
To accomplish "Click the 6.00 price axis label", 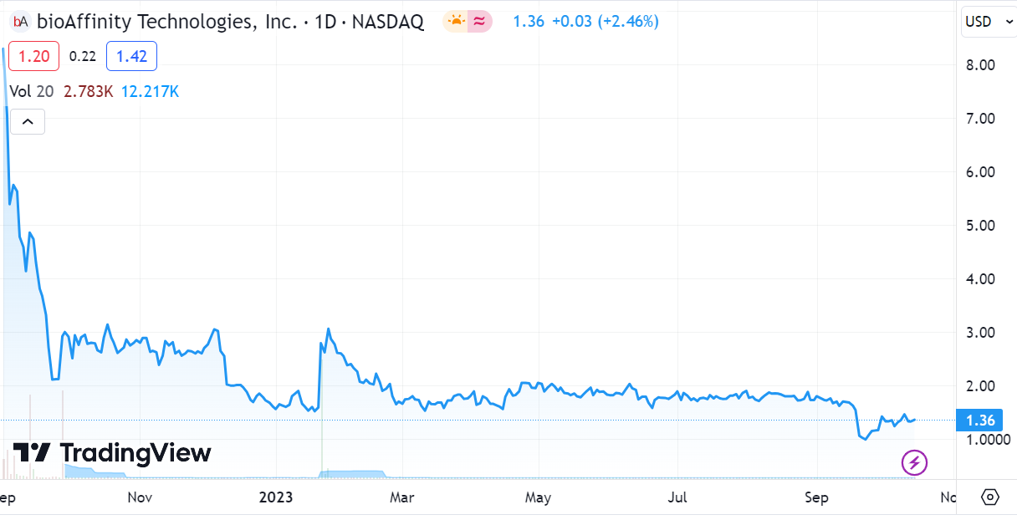I will click(980, 172).
